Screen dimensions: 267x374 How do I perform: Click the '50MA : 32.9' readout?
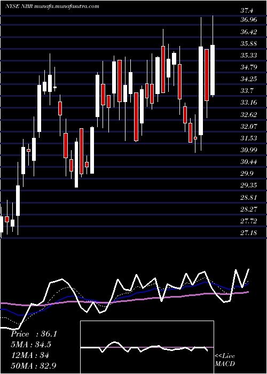(x=34, y=365)
